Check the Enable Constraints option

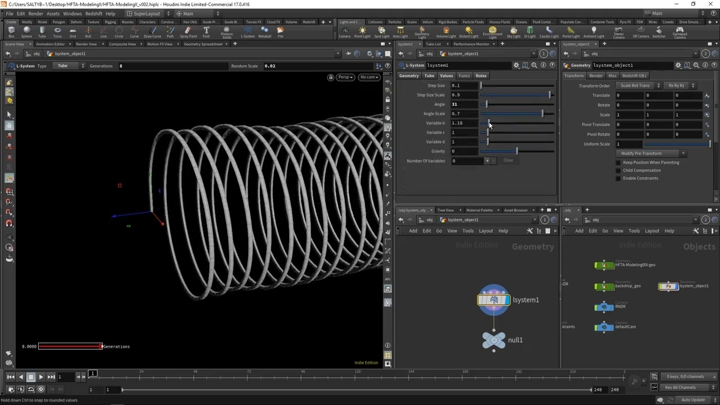click(x=618, y=178)
